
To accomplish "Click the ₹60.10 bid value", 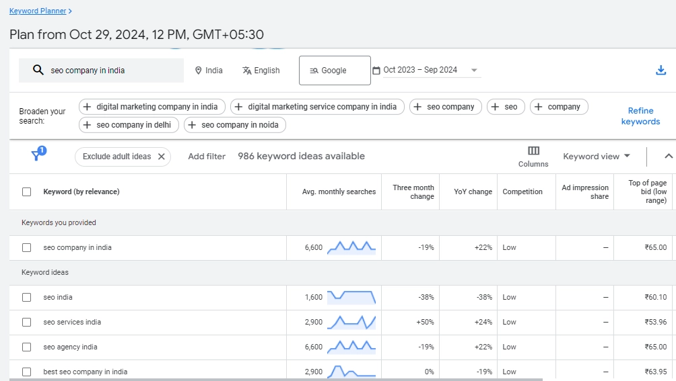I will [656, 298].
